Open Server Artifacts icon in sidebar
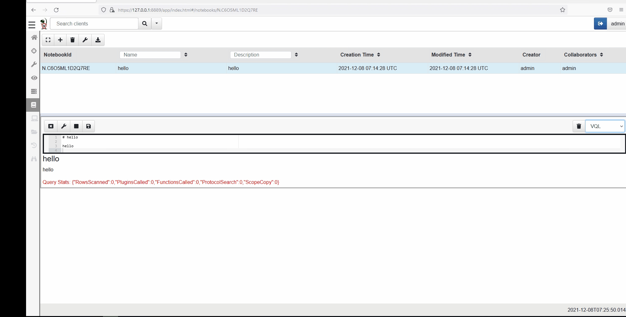 click(x=34, y=91)
